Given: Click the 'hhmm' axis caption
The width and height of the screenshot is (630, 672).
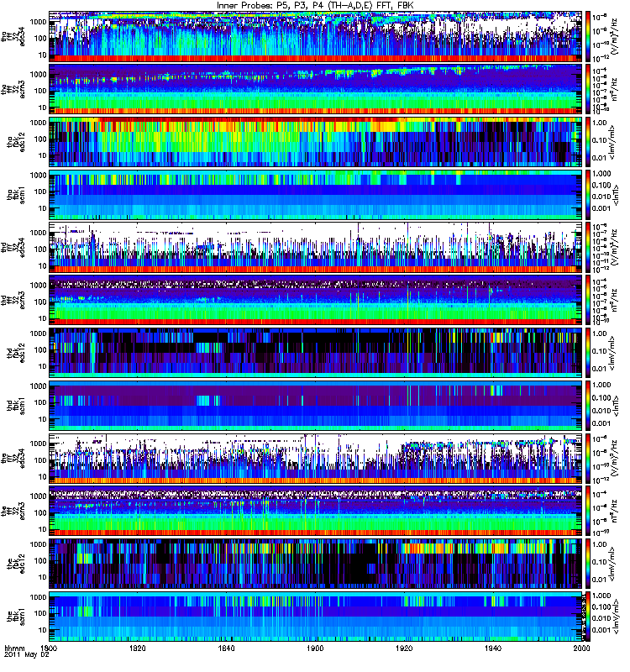Looking at the screenshot, I should (14, 648).
